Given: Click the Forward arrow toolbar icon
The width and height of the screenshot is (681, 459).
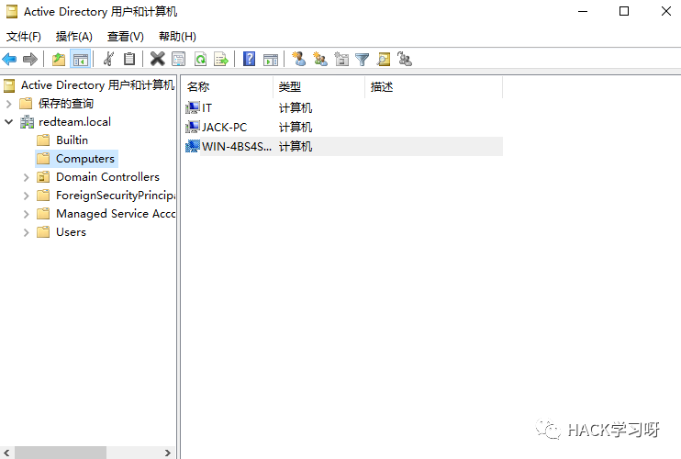Looking at the screenshot, I should 29,59.
